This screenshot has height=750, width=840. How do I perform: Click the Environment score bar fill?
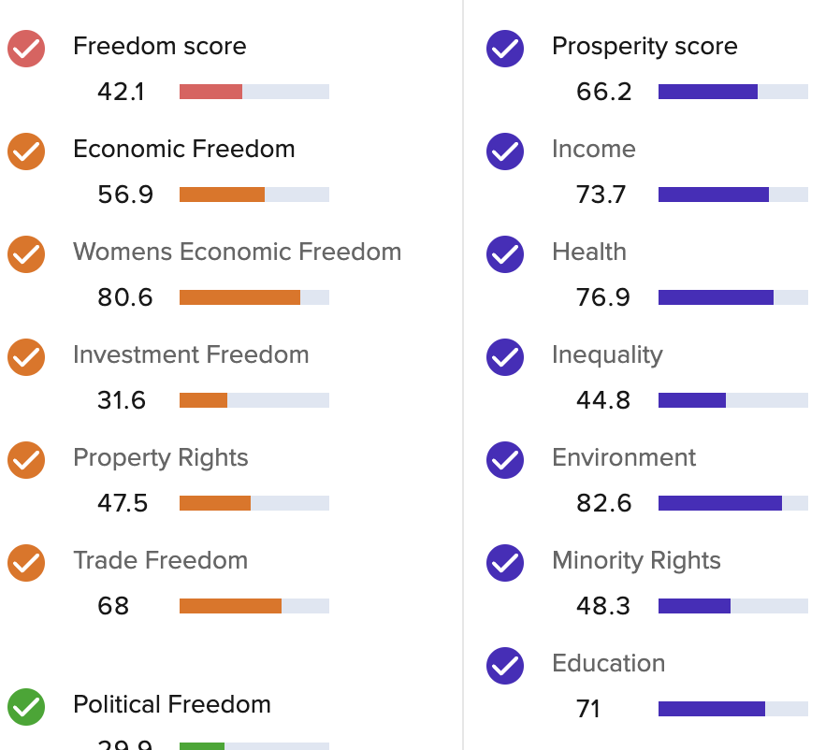[720, 502]
